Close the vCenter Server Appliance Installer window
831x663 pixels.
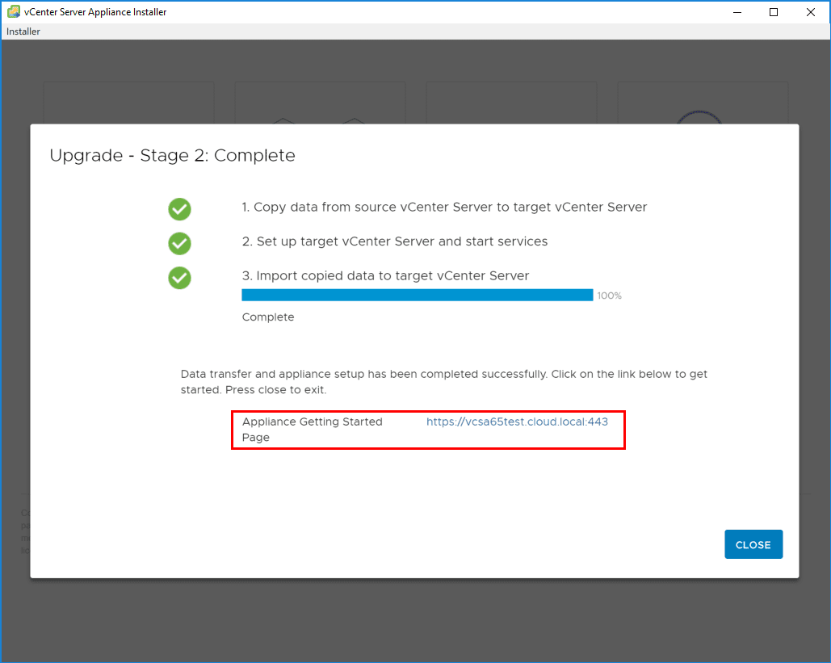pyautogui.click(x=810, y=11)
